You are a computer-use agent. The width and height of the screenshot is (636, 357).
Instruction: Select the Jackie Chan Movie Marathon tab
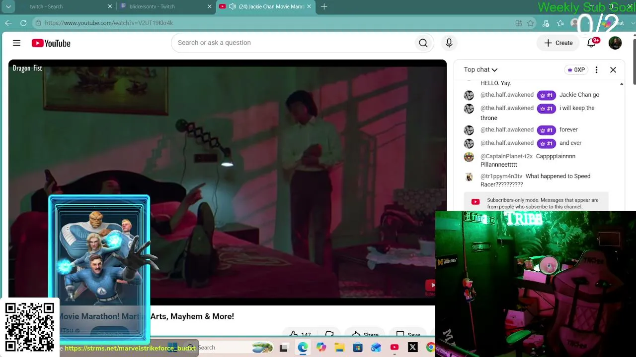(x=271, y=6)
